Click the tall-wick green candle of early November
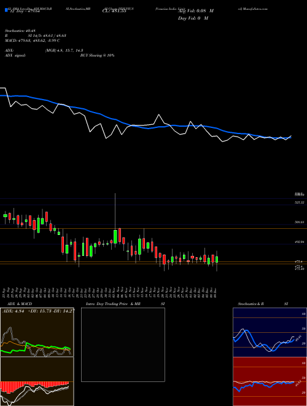The height and width of the screenshot is (406, 307). tap(115, 236)
